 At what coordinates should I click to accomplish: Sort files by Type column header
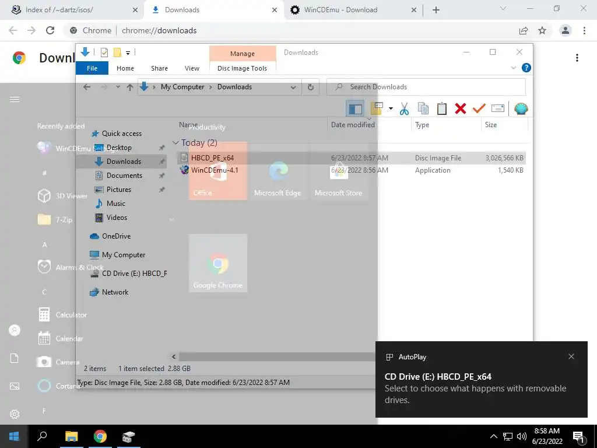tap(422, 125)
